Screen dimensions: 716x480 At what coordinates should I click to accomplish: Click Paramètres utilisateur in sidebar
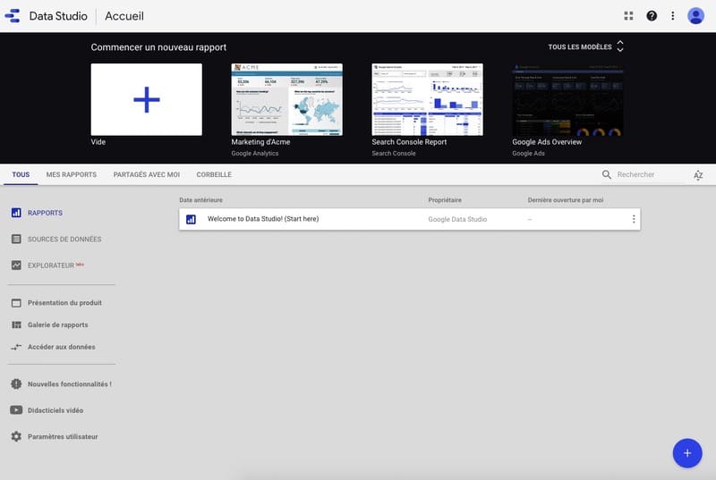[x=62, y=437]
